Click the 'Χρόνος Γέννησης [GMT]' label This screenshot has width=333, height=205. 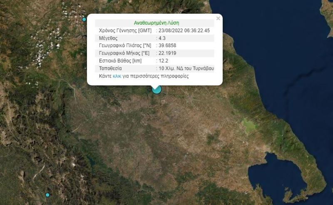click(x=124, y=31)
